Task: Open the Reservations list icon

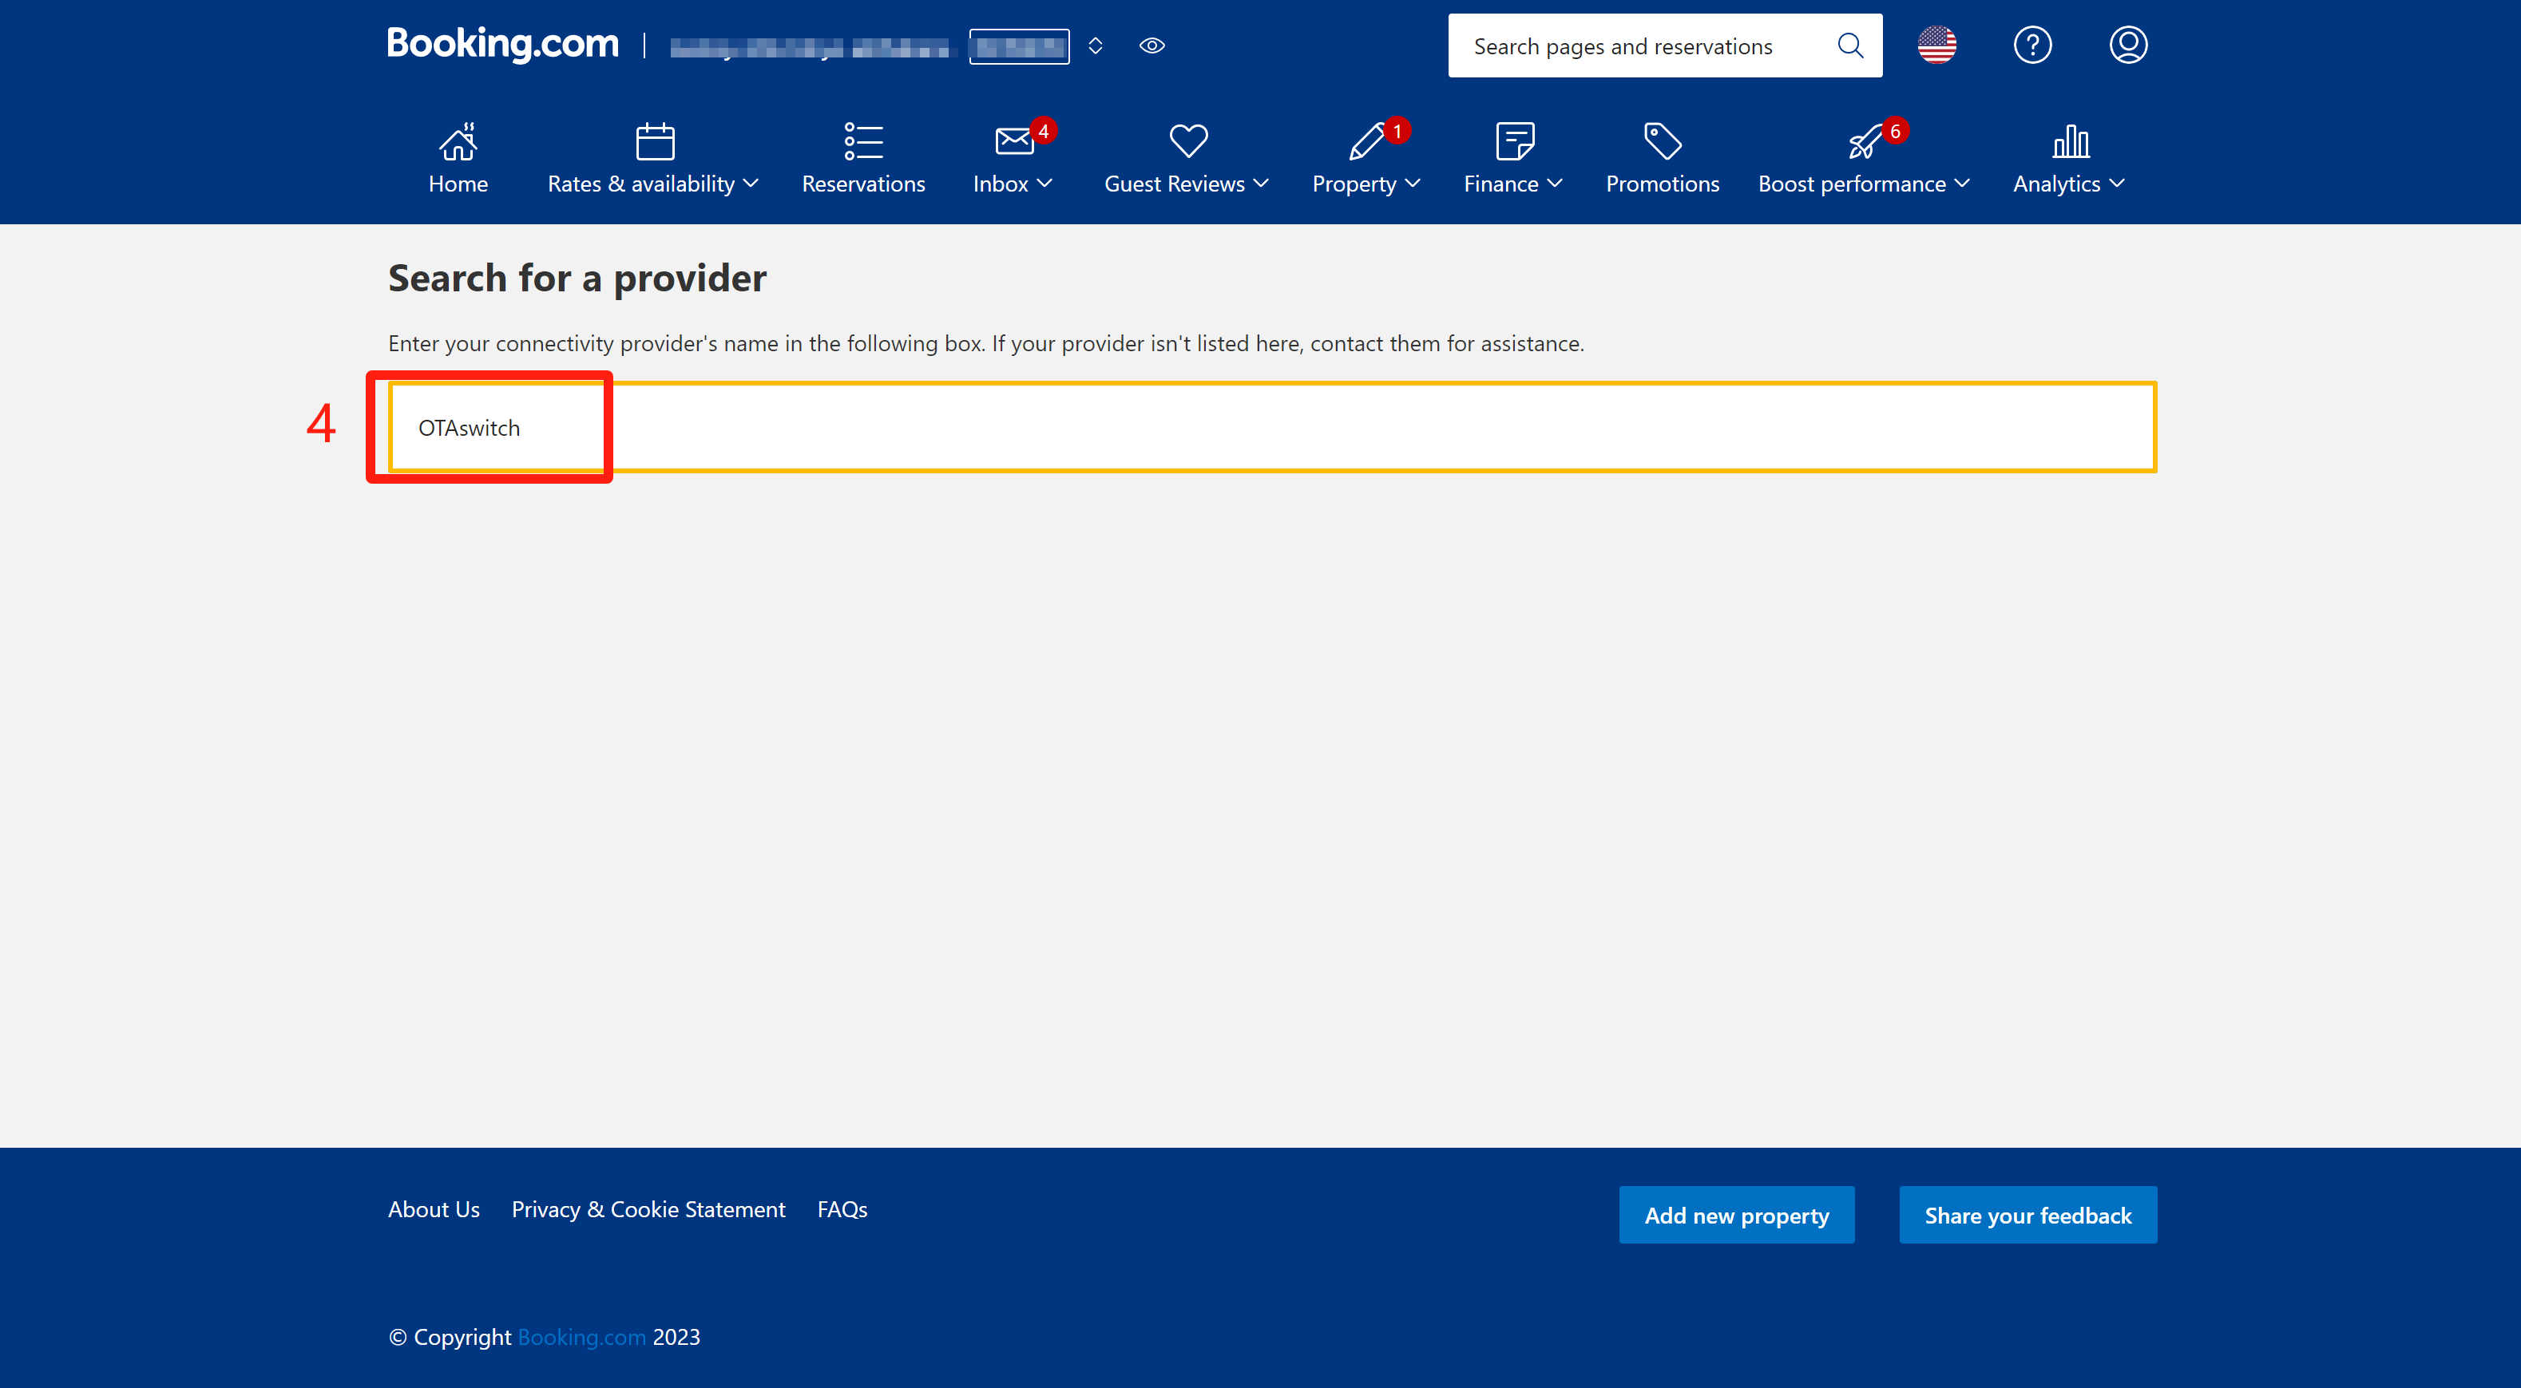Action: [863, 142]
